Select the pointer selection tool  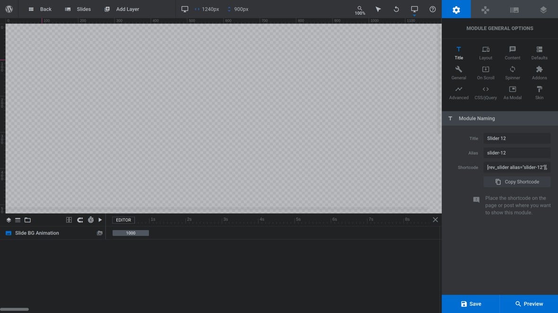(x=378, y=9)
